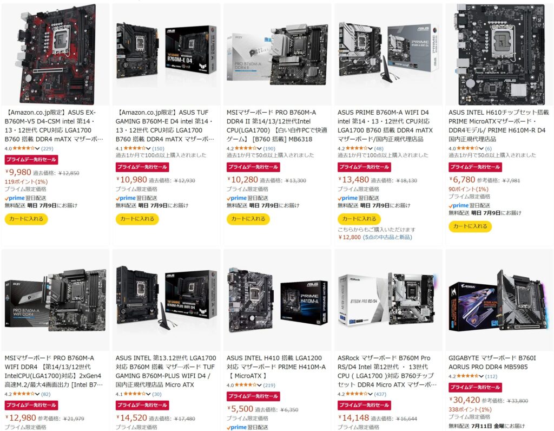554x431 pixels.
Task: Open GIGABYTE B760I AORUS PRO product image
Action: pos(499,300)
